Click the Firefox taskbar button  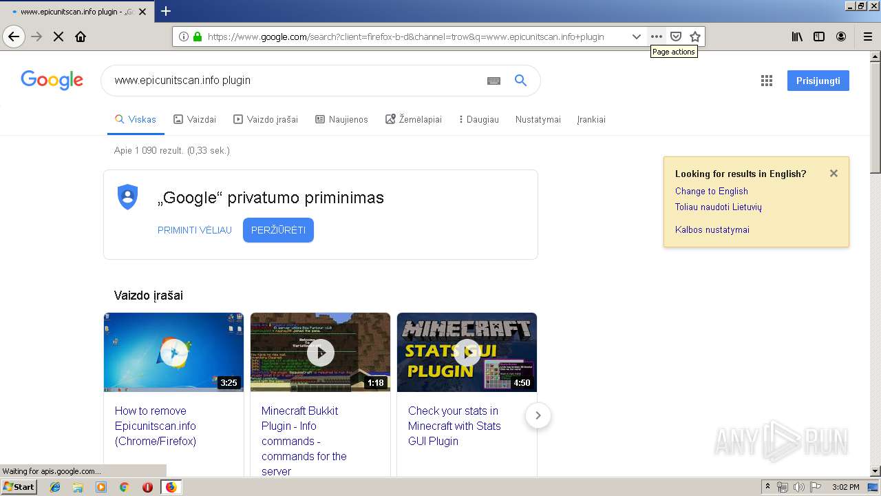[x=171, y=487]
